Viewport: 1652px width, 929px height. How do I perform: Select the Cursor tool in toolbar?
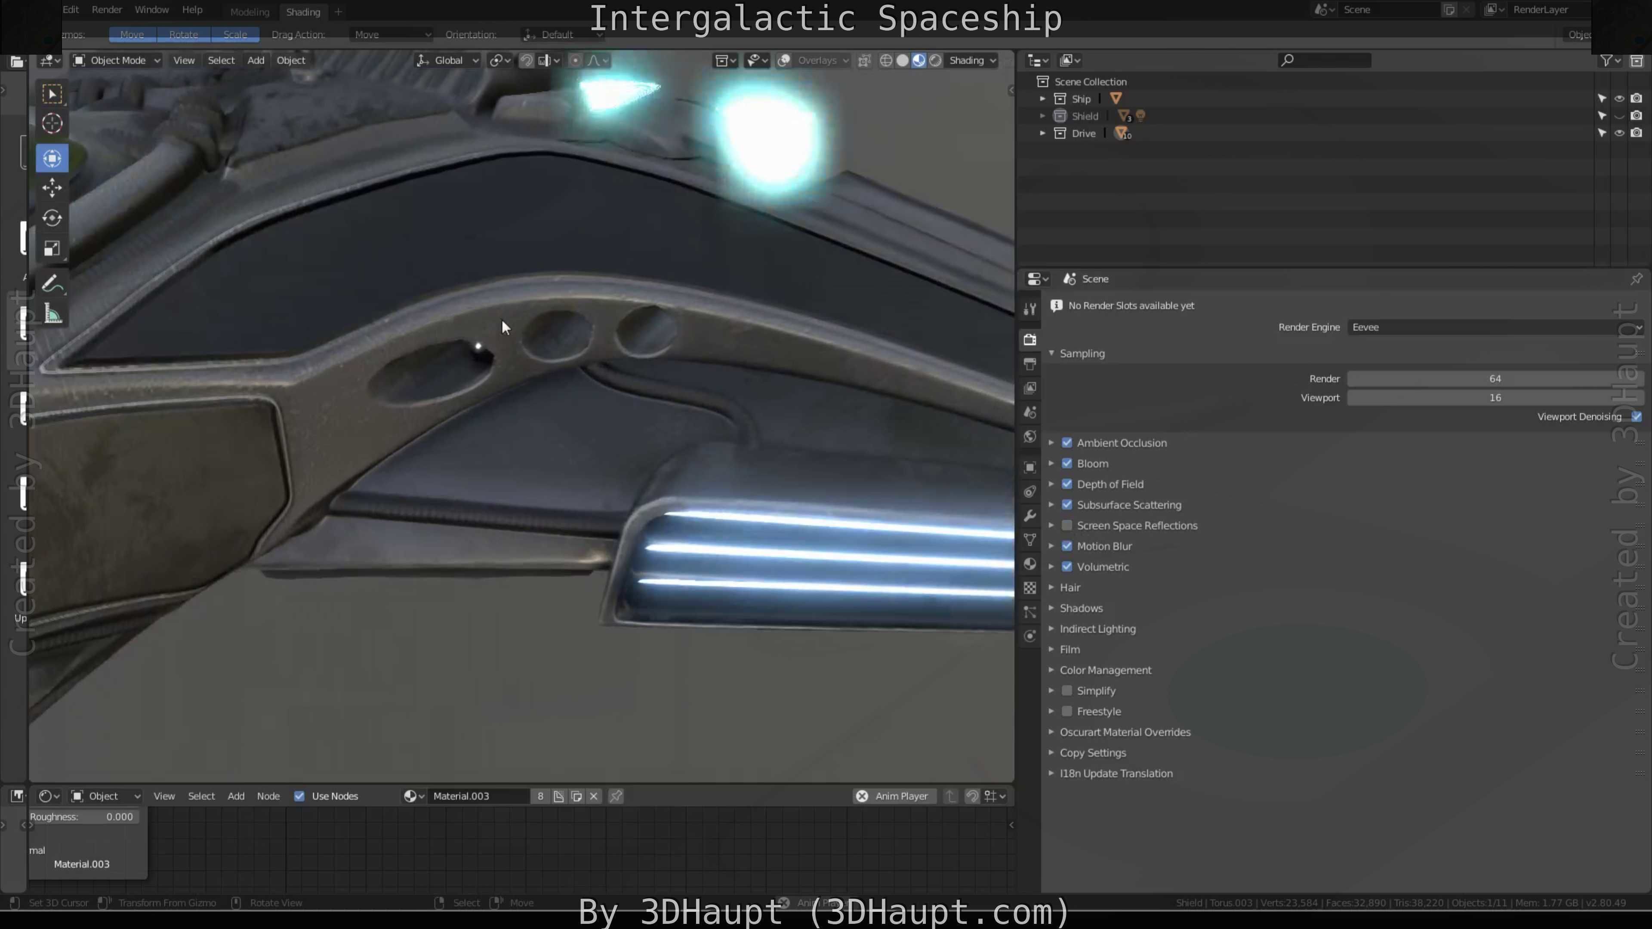(52, 123)
